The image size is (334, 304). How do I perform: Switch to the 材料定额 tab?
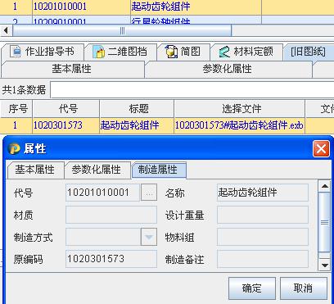(x=246, y=52)
